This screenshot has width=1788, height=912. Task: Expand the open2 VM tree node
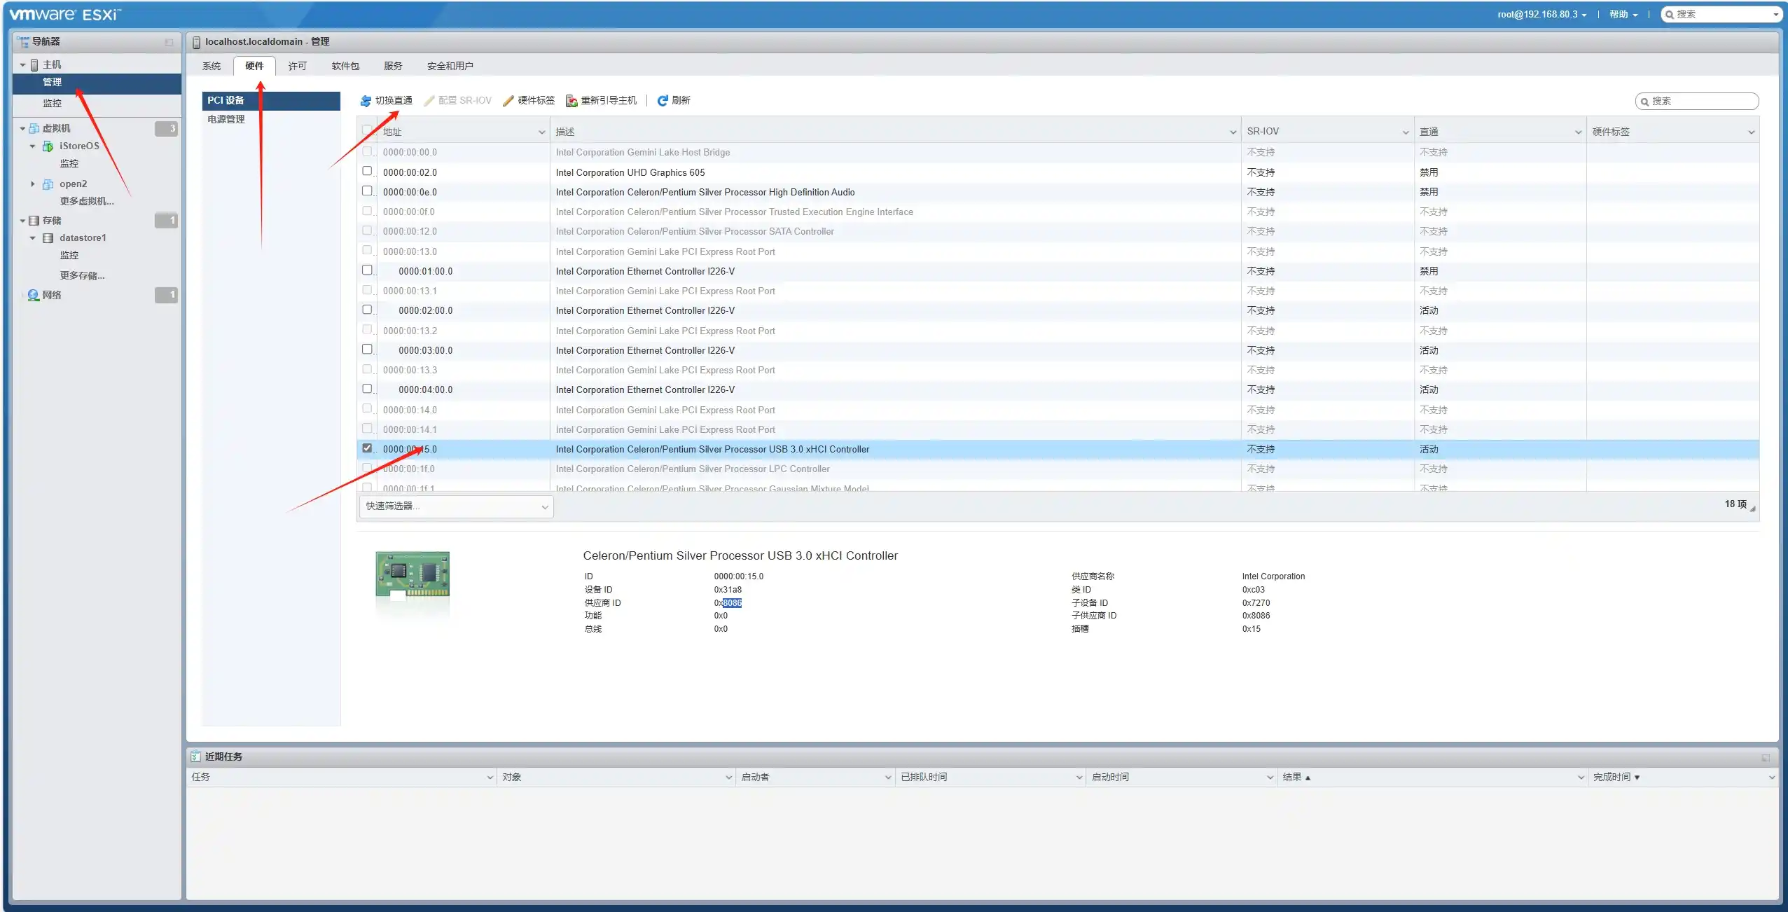click(32, 184)
